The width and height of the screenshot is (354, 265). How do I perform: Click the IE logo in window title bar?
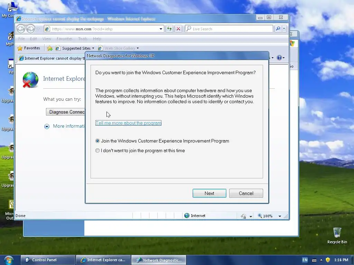[x=19, y=19]
